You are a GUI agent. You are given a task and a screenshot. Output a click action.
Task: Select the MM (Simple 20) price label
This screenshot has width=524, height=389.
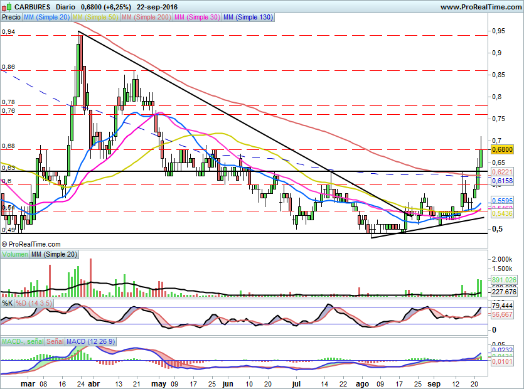[47, 18]
